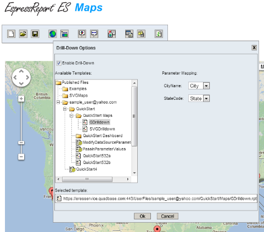264x232 pixels.
Task: Select the ModifyDataSourceParameter template label
Action: point(107,143)
